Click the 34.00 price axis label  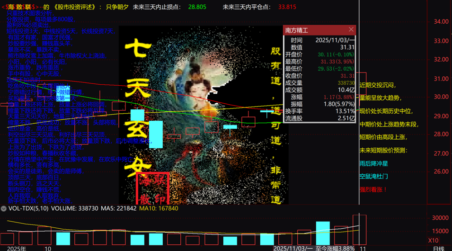tap(441, 22)
